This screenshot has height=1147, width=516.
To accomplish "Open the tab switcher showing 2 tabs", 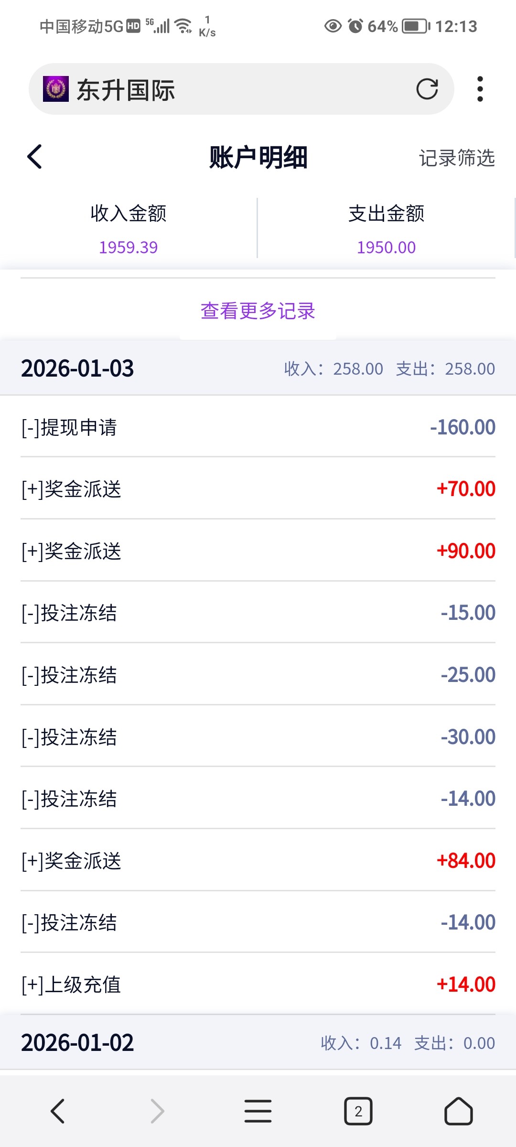I will [358, 1111].
